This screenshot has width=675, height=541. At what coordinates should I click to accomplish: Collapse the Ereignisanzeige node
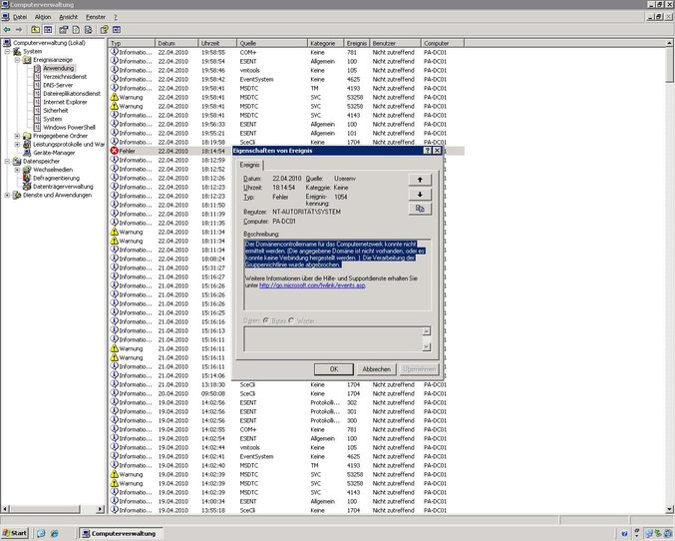pos(17,60)
